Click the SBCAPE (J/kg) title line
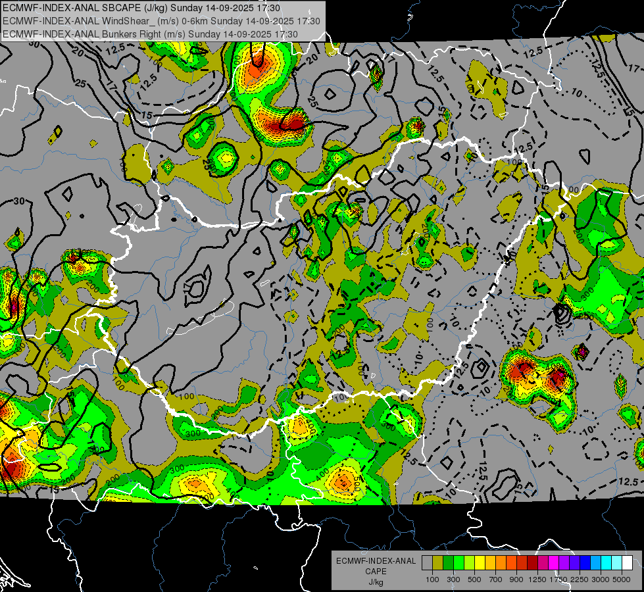 pos(141,8)
